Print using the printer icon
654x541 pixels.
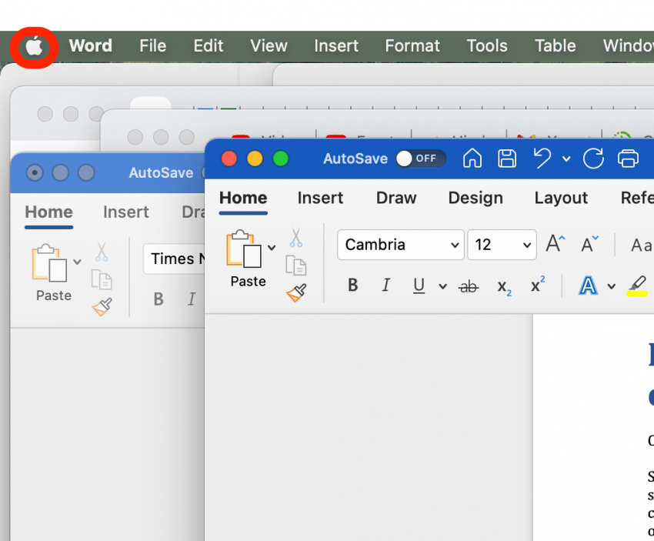[x=628, y=159]
